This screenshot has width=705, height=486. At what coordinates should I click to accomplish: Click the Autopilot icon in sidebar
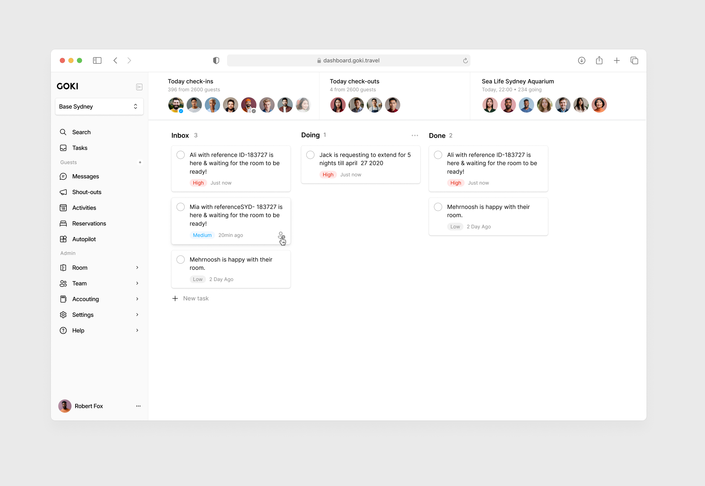point(63,239)
